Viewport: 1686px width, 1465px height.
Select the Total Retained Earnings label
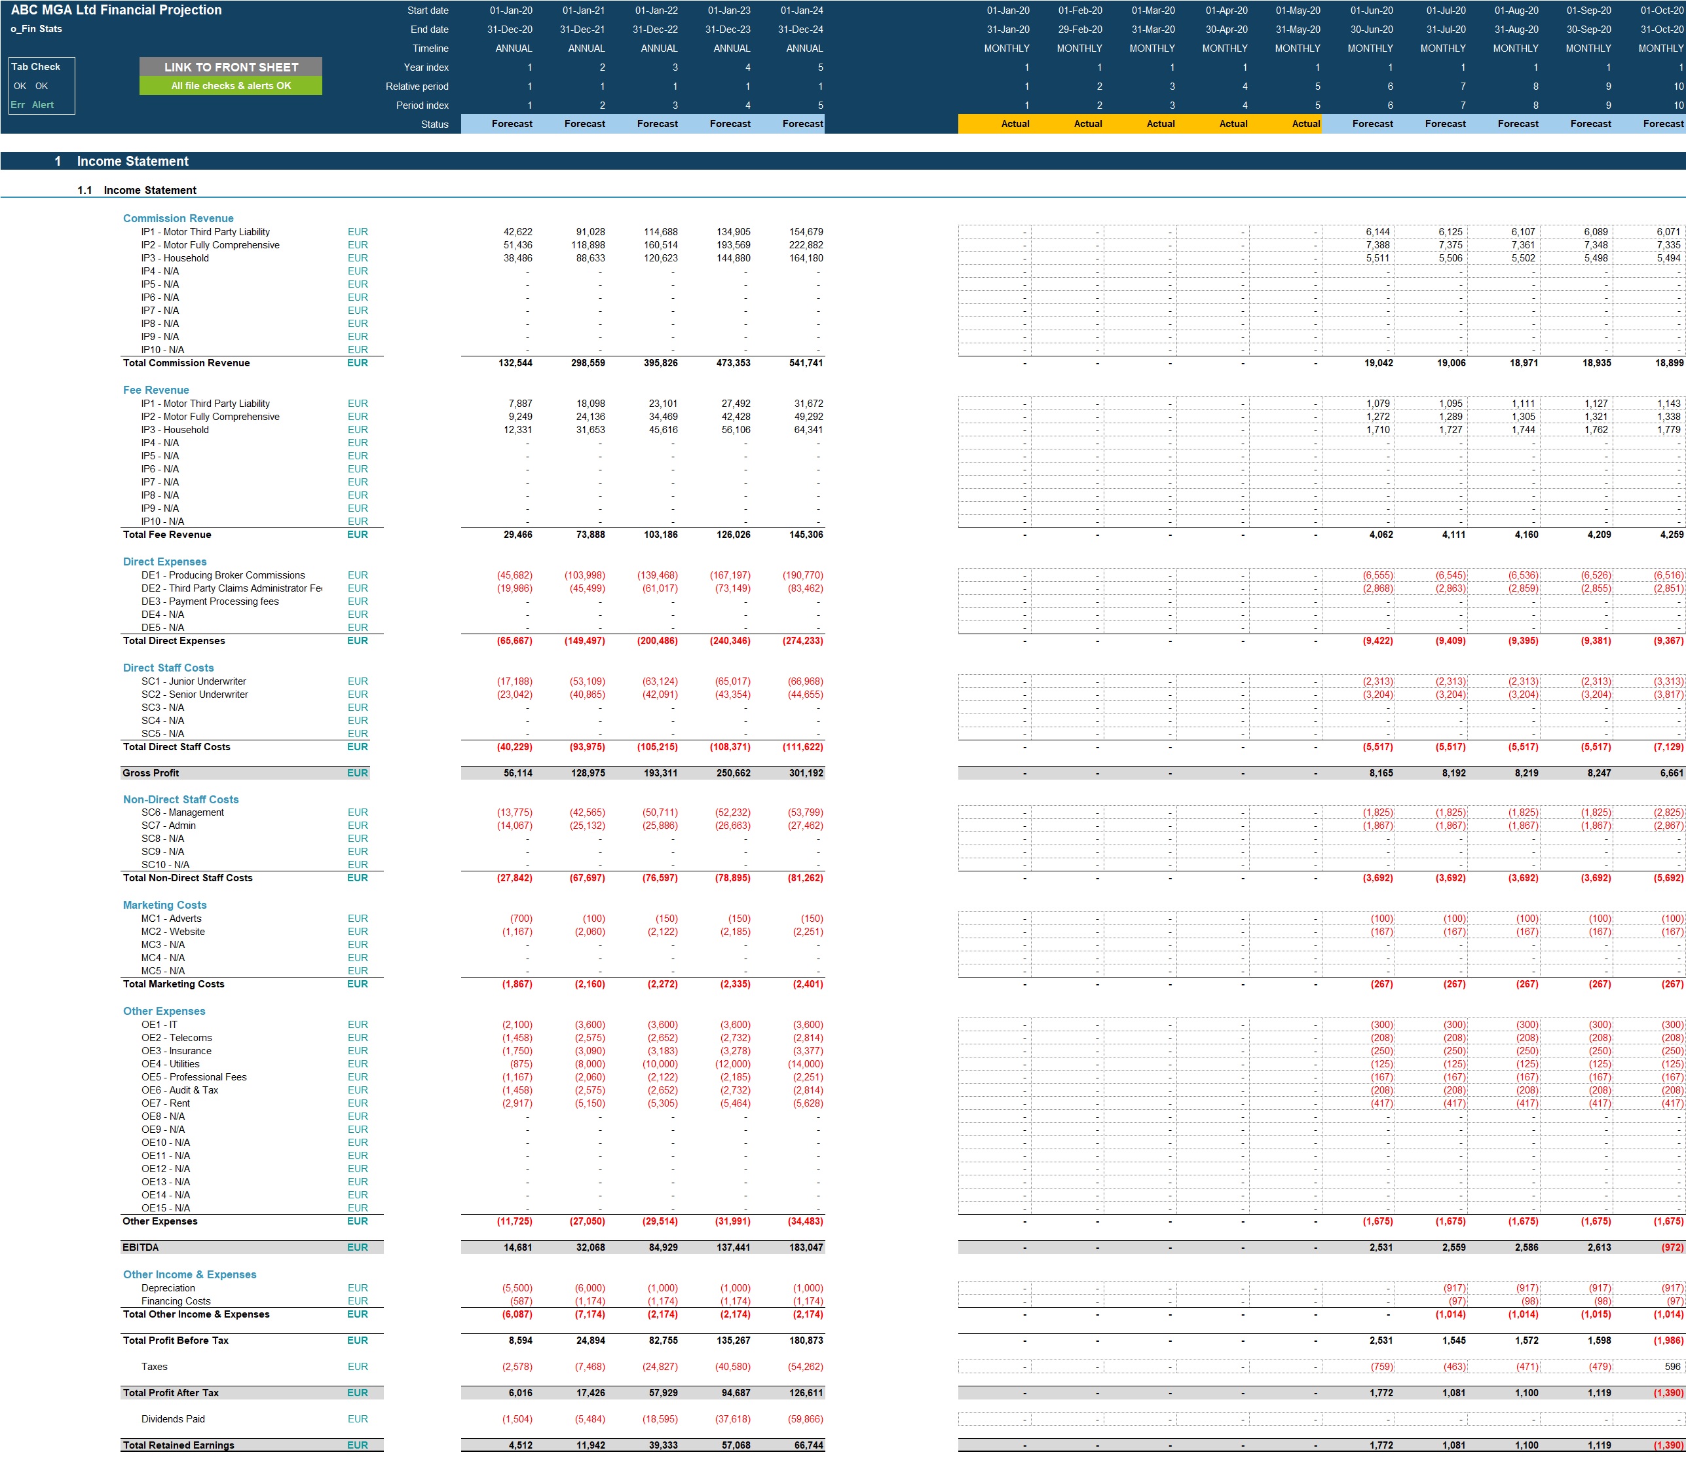(x=178, y=1445)
